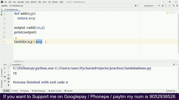Click the Process finished with exit code text
The image size is (179, 100).
[x=41, y=82]
